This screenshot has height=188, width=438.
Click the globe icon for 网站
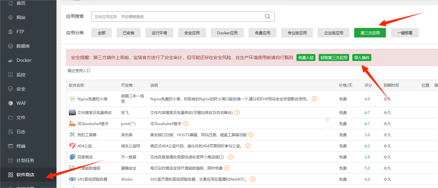tap(10, 17)
